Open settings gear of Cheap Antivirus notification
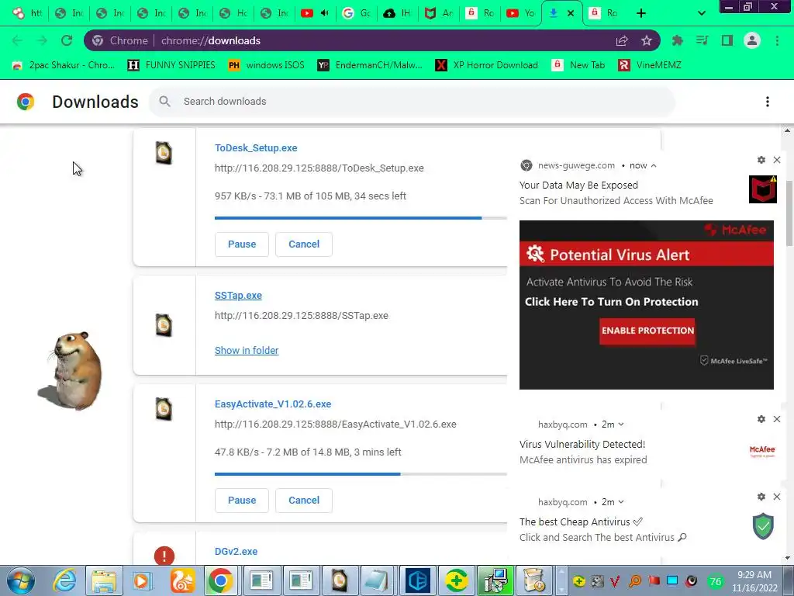 coord(761,497)
